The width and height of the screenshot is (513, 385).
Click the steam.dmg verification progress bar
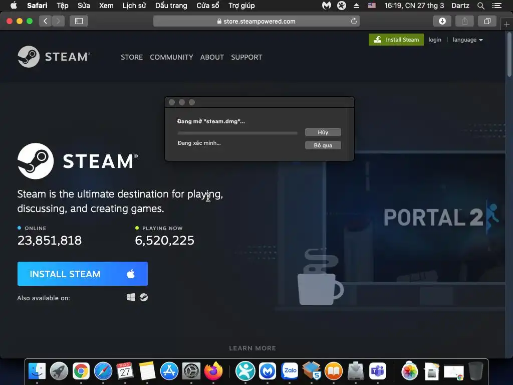pyautogui.click(x=237, y=133)
